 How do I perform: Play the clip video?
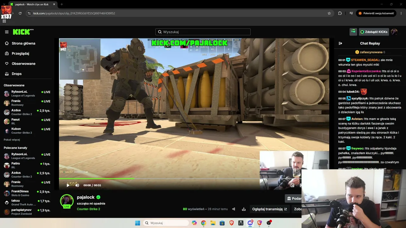68,185
